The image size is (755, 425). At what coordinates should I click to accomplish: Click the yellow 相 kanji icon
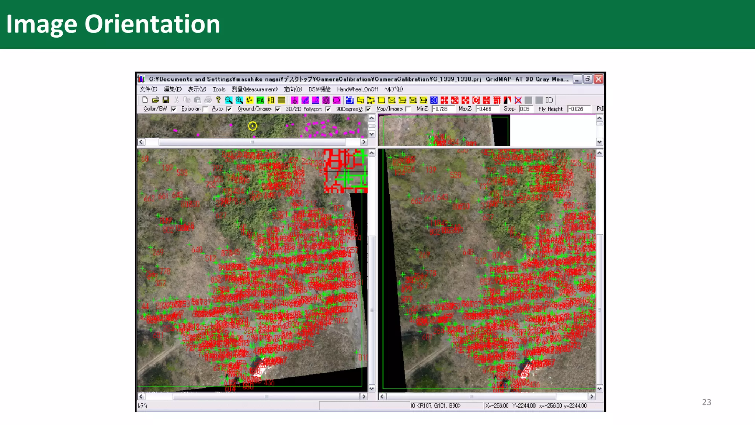271,100
